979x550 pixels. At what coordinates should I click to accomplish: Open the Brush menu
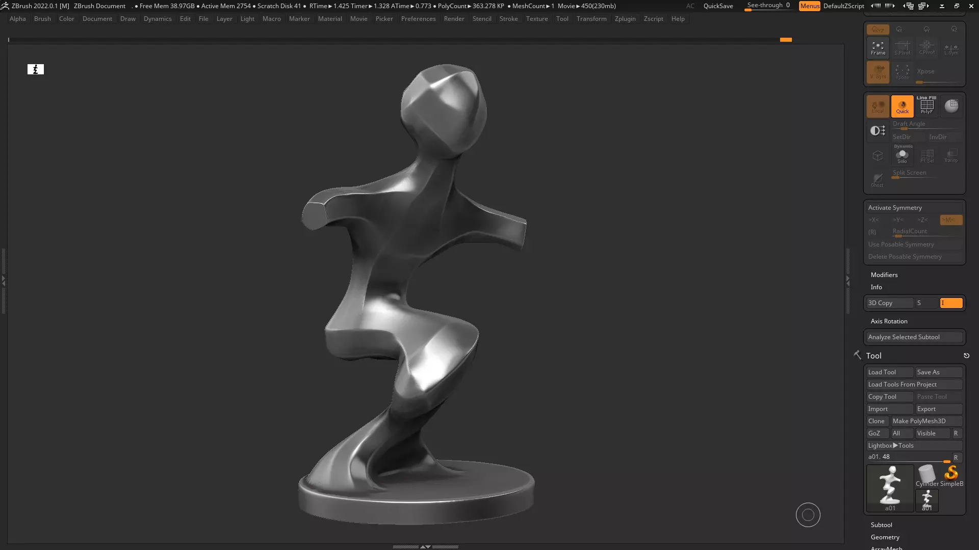tap(42, 19)
